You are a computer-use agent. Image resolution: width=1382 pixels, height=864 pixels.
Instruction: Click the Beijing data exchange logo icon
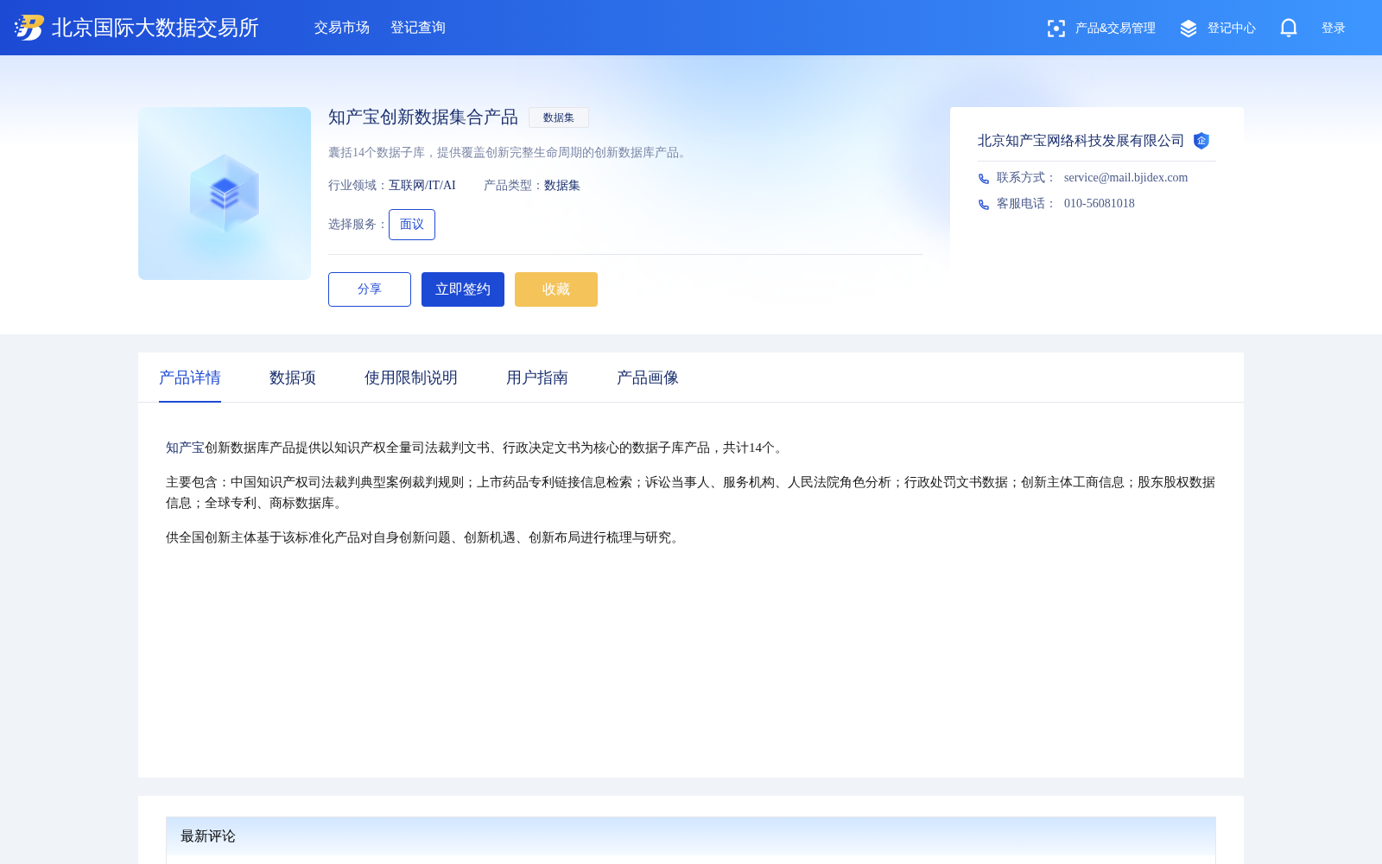pos(29,28)
